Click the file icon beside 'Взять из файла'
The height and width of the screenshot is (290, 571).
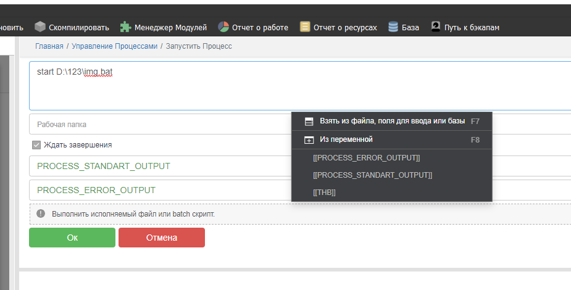point(309,122)
